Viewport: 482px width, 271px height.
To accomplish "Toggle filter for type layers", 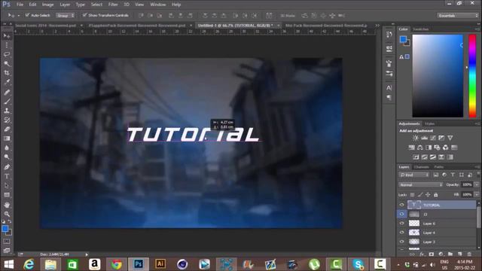I will pos(453,175).
